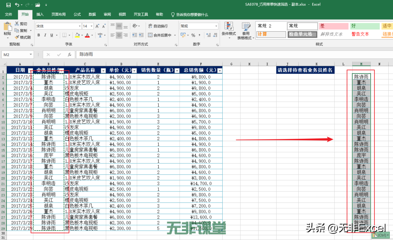This screenshot has height=240, width=393.
Task: Open the number format 常规 dropdown
Action: [x=216, y=26]
